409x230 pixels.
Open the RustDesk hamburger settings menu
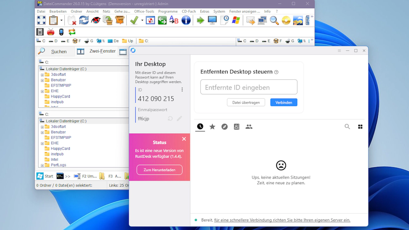[x=339, y=51]
